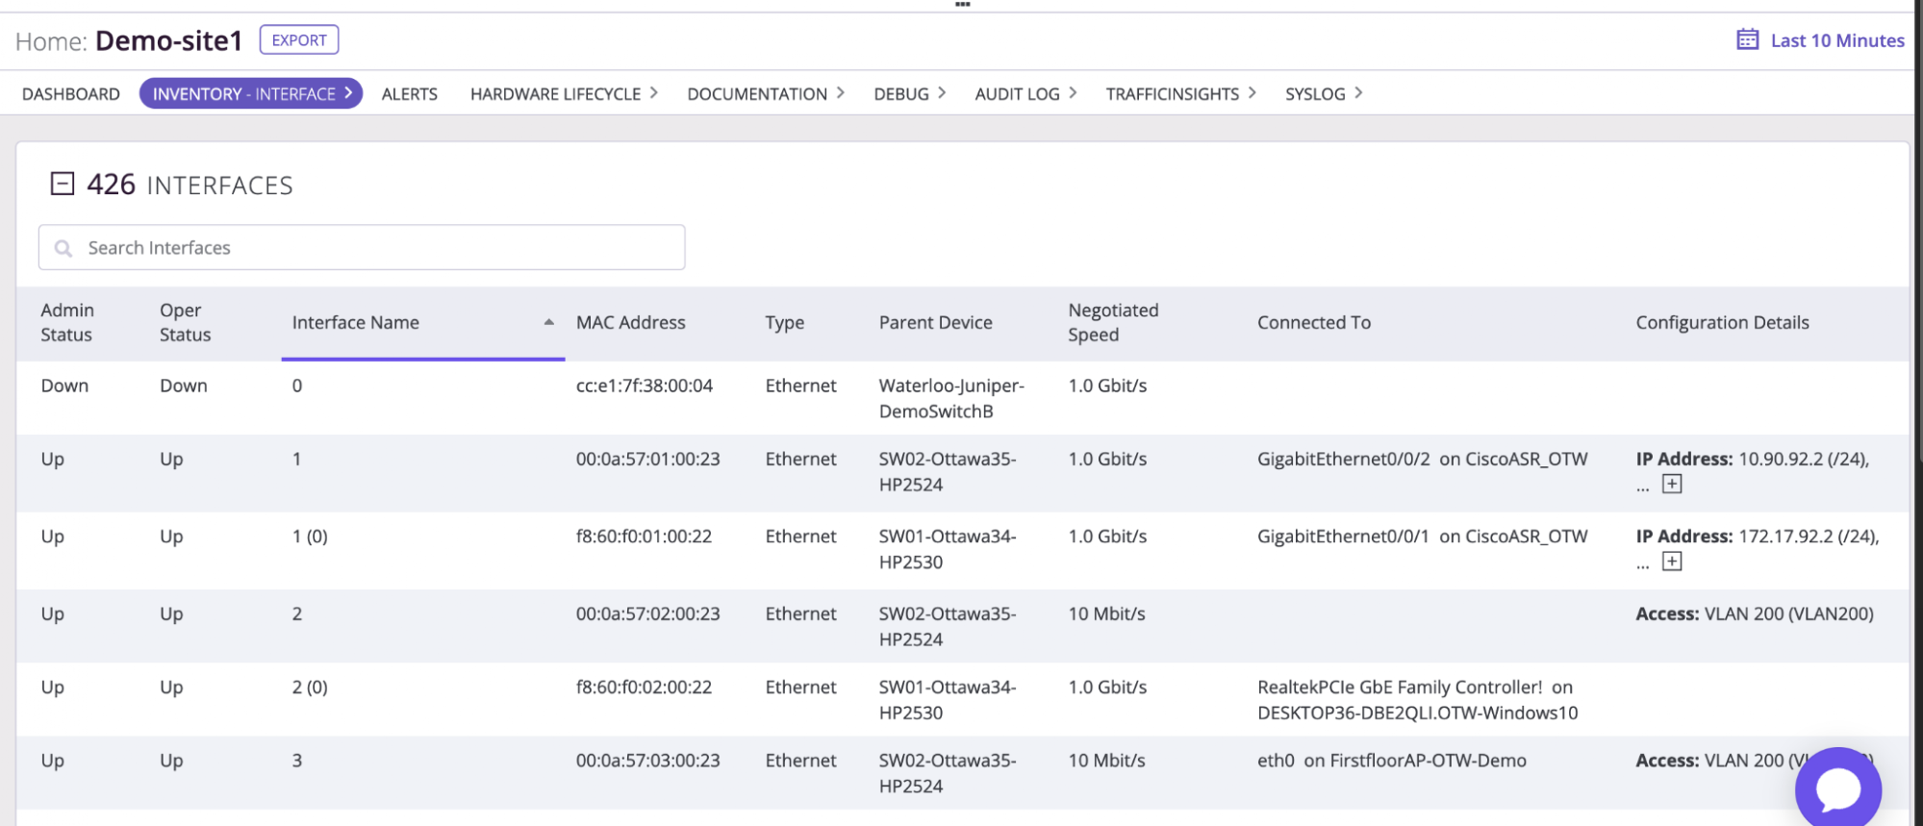Click interface name 2 (0)
The image size is (1923, 826).
coord(310,687)
